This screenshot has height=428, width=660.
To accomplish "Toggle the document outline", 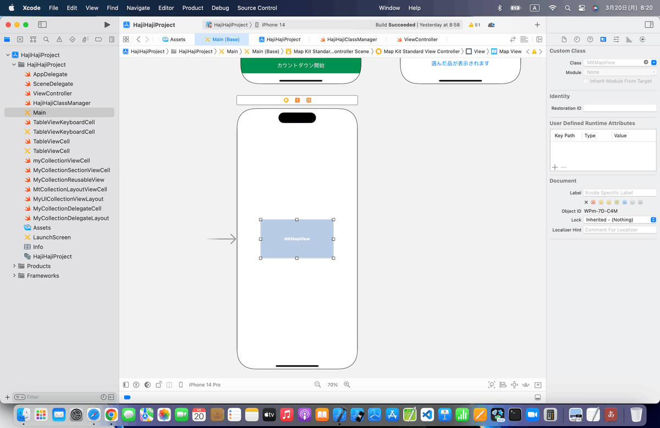I will 126,385.
